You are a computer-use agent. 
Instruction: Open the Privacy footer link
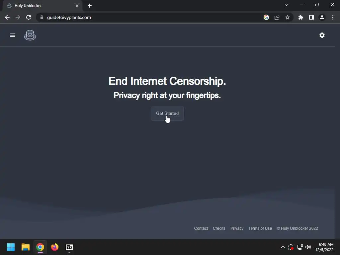coord(237,228)
